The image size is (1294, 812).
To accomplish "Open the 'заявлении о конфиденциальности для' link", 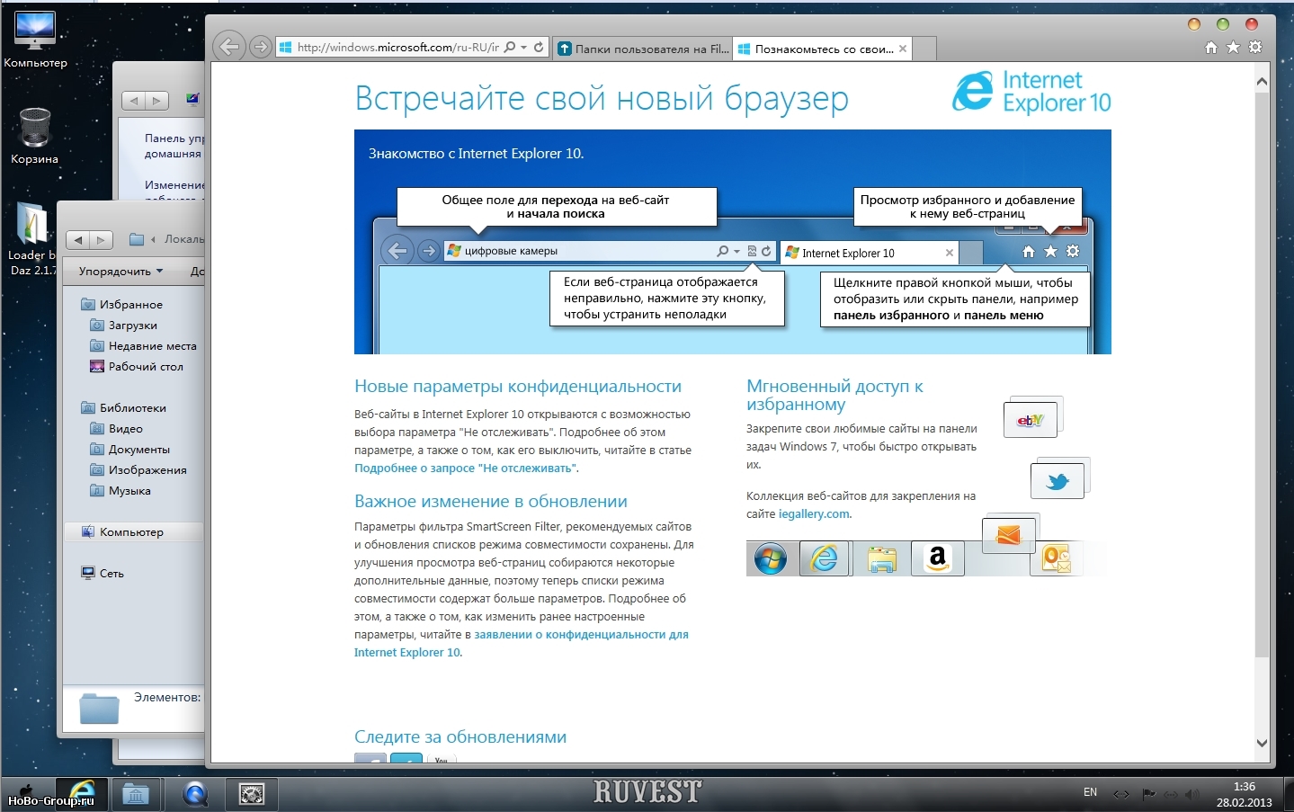I will [x=581, y=634].
